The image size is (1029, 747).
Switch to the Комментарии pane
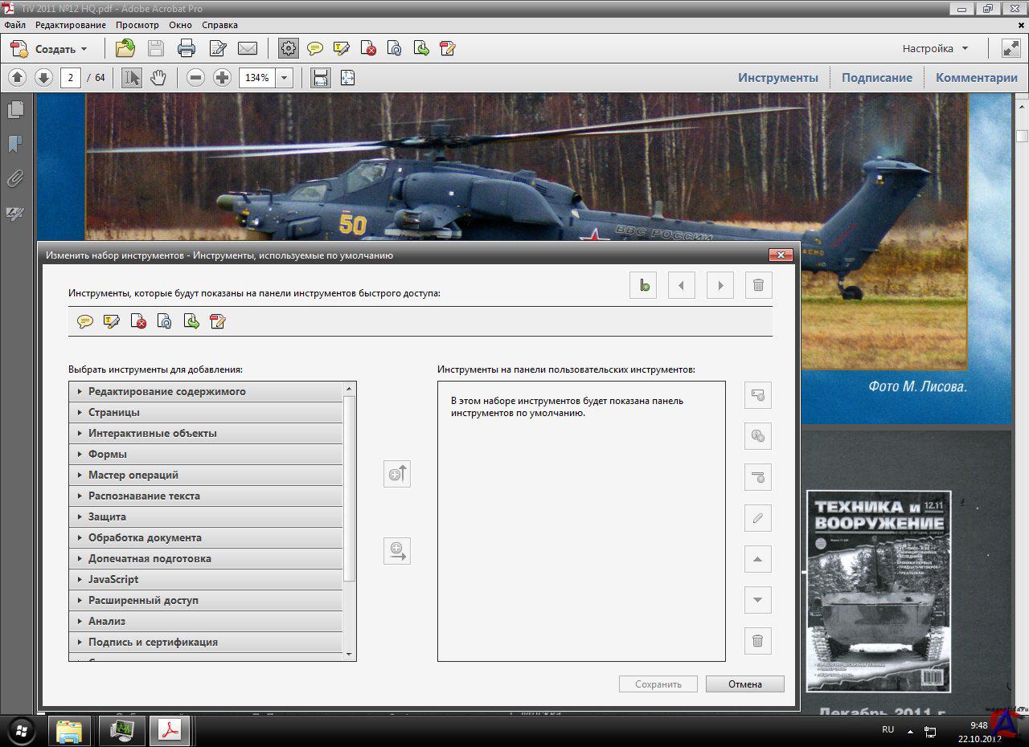click(x=976, y=78)
